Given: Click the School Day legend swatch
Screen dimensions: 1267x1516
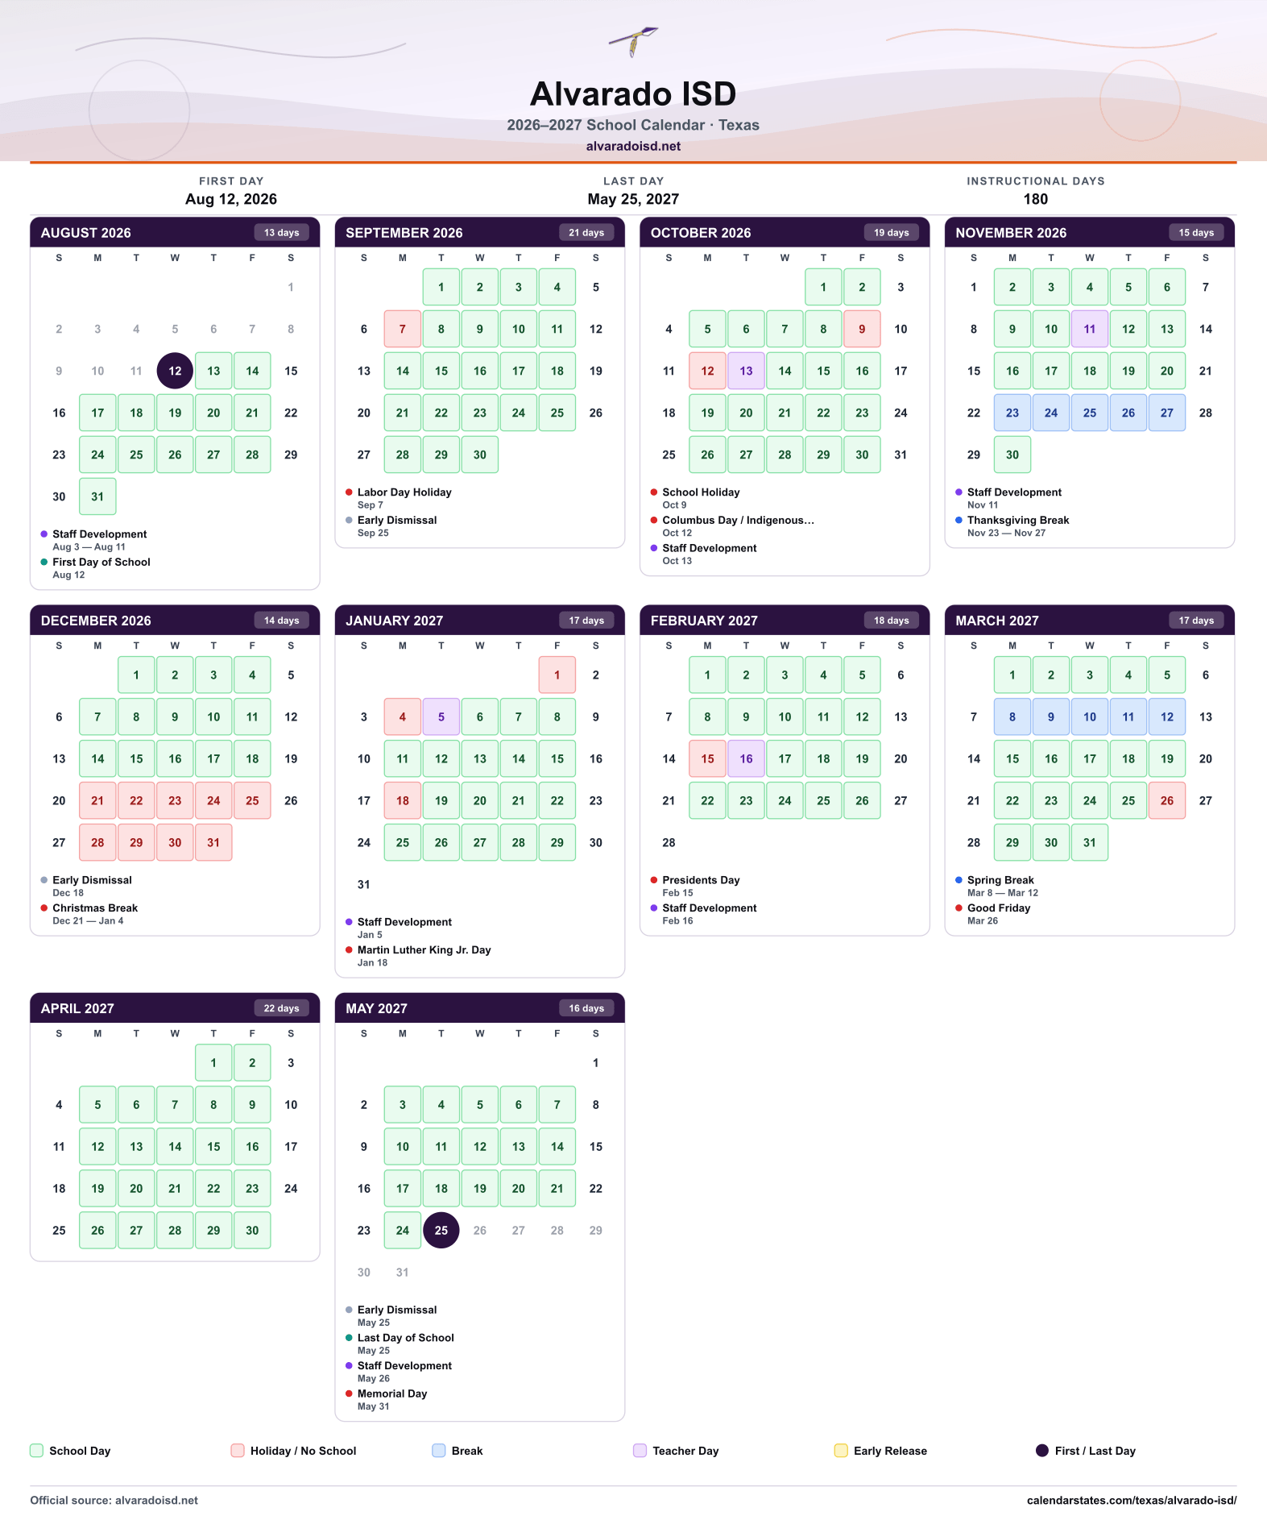Looking at the screenshot, I should tap(36, 1451).
